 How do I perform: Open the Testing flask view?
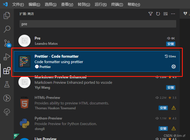tap(7, 84)
